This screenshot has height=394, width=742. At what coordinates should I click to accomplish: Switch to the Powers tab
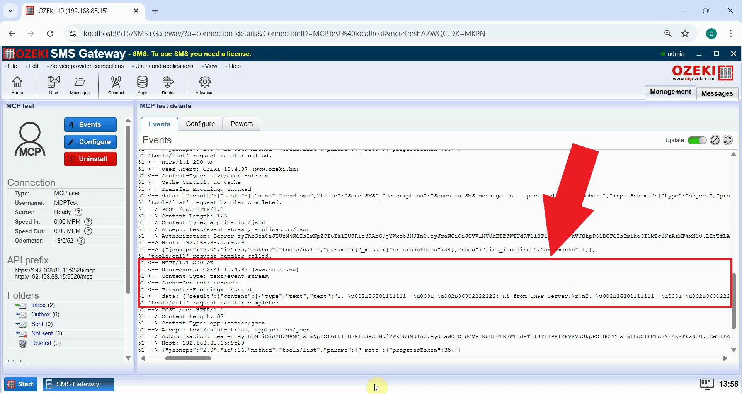coord(242,124)
